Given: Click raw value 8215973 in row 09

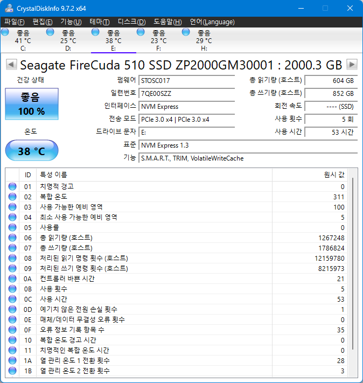Looking at the screenshot, I should click(x=331, y=268).
